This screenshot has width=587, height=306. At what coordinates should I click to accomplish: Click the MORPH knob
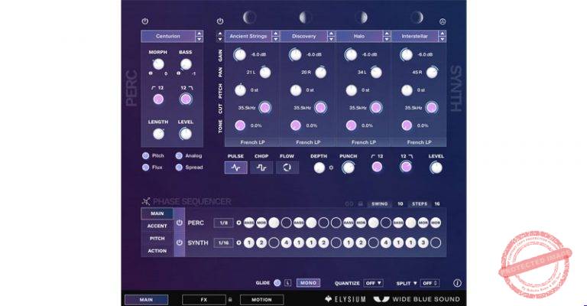point(158,64)
